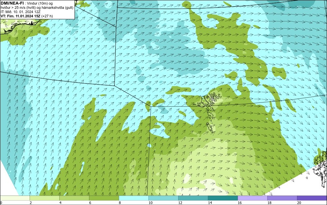This screenshot has width=327, height=205.
Task: Click the 18–20 m/s purple legend swatch
Action: pos(283,198)
